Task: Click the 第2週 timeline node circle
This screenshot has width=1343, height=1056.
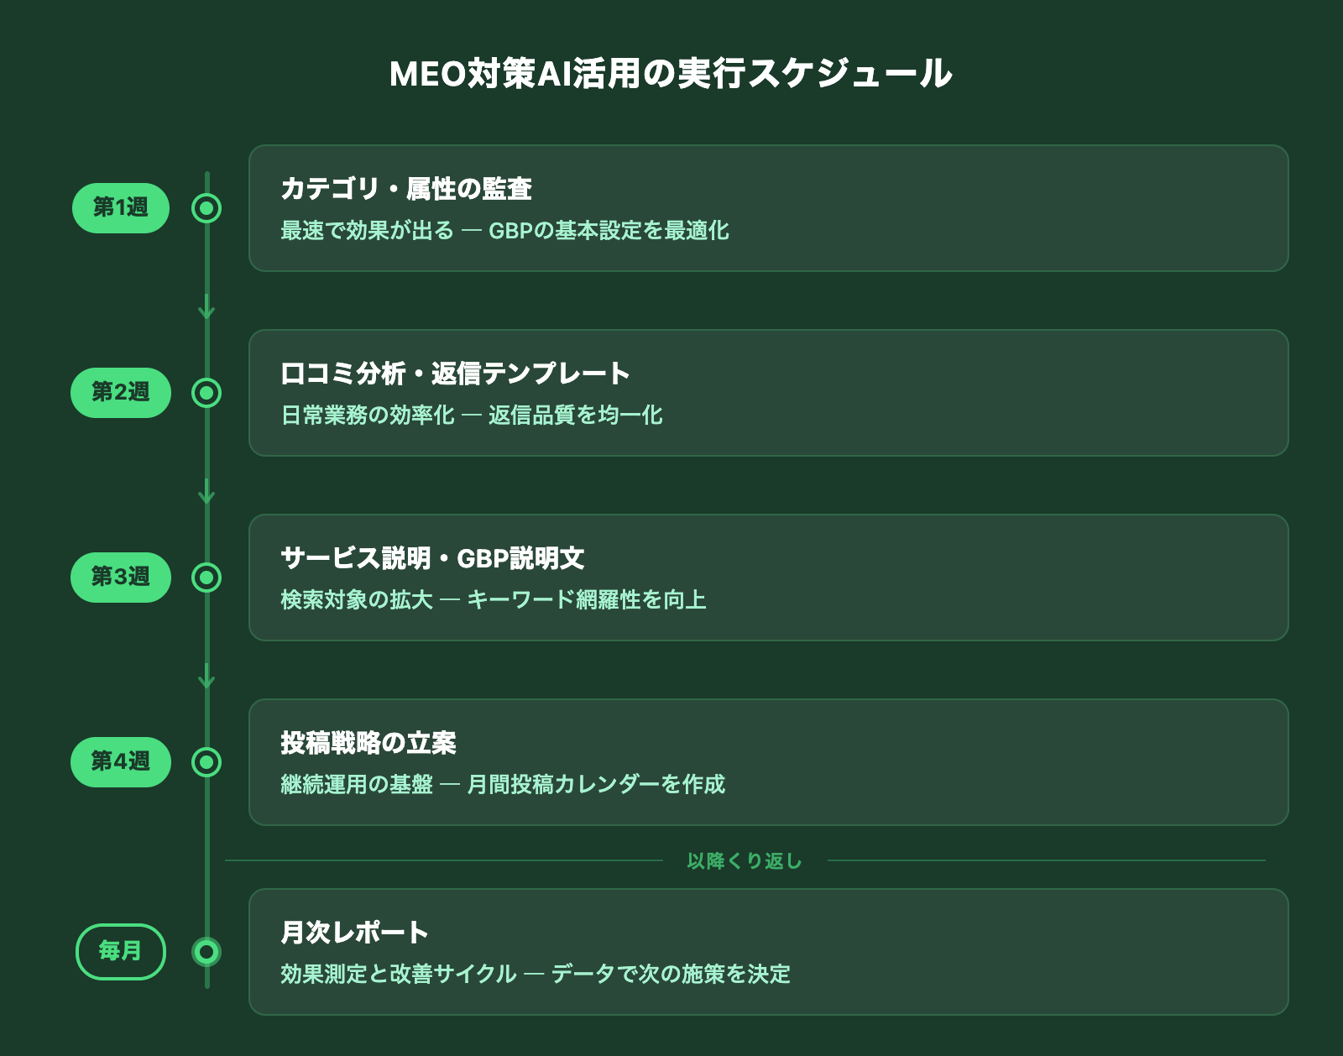Action: tap(206, 393)
